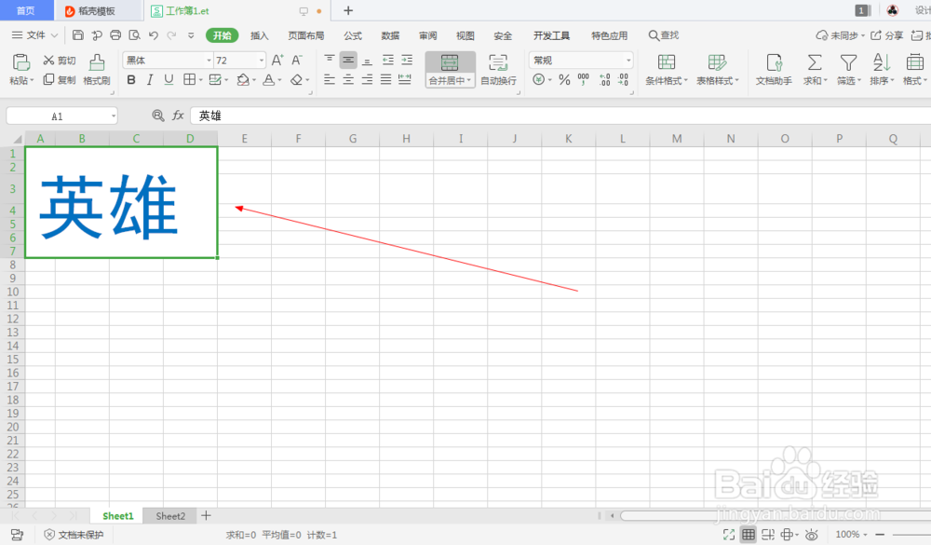This screenshot has width=931, height=545.
Task: Toggle normal grid view in status bar
Action: (749, 535)
